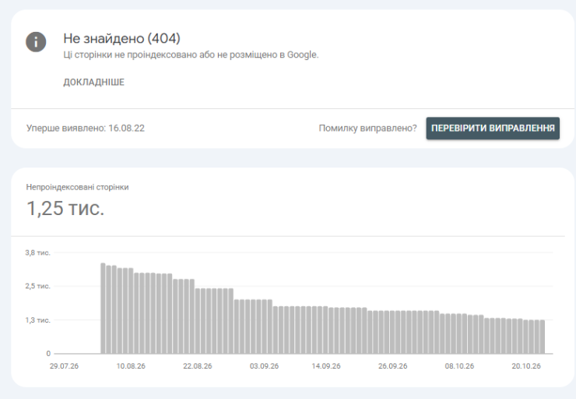
Task: Click the 20.10.26 date label
Action: [526, 366]
